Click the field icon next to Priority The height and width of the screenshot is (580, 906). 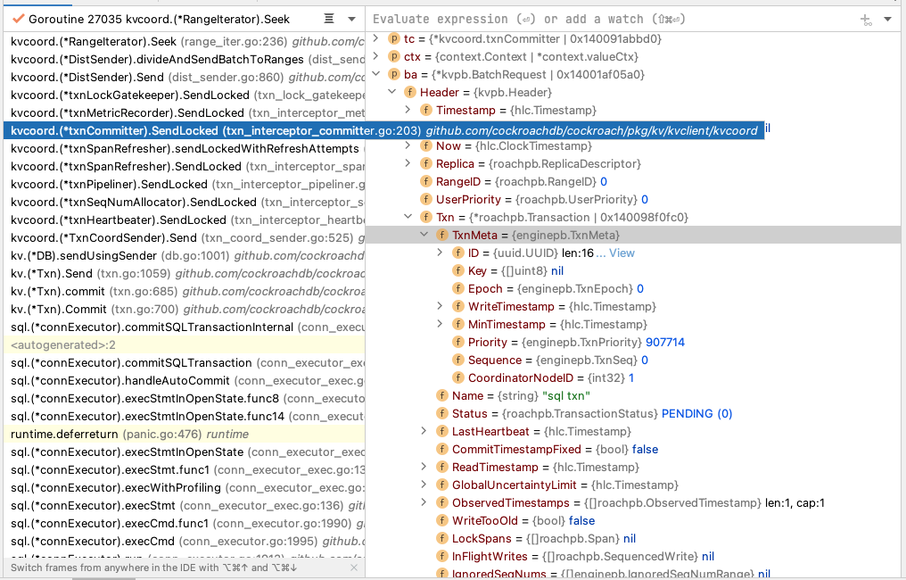point(457,342)
